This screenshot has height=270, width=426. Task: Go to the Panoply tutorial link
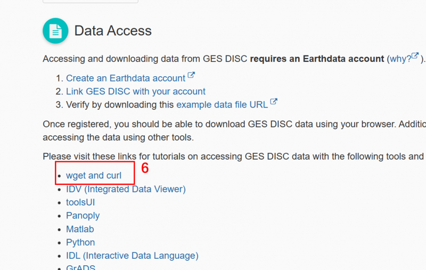pyautogui.click(x=83, y=216)
